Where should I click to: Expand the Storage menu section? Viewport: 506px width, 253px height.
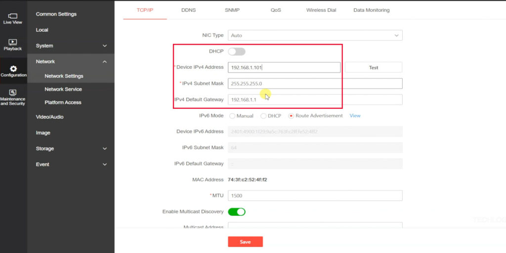(x=71, y=149)
